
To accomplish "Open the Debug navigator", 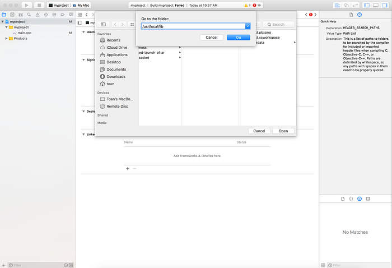I will [x=54, y=15].
